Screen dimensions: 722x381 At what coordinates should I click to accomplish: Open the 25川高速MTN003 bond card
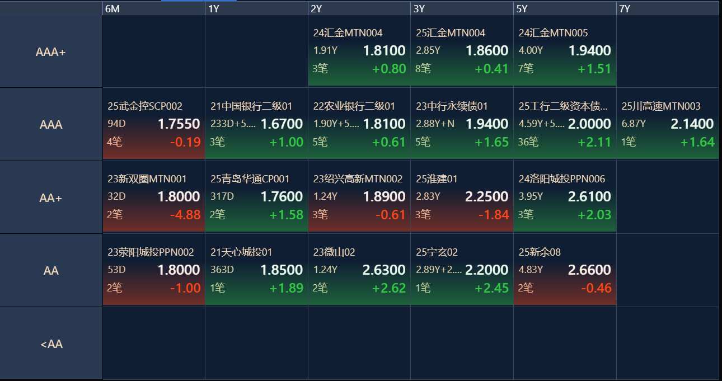pyautogui.click(x=668, y=124)
